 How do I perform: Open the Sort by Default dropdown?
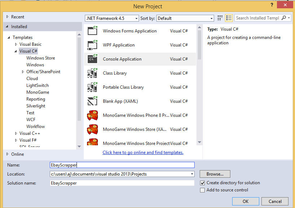tap(185, 18)
